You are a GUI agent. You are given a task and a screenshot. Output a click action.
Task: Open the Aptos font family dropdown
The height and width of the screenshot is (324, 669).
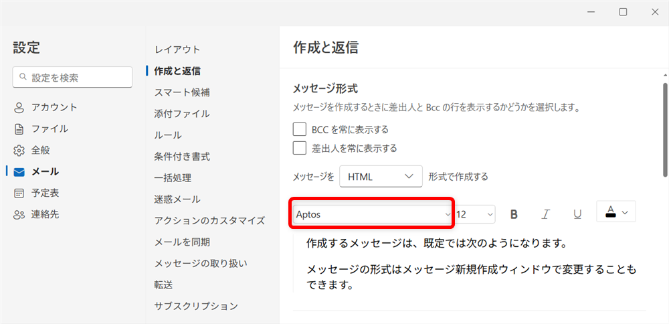373,214
